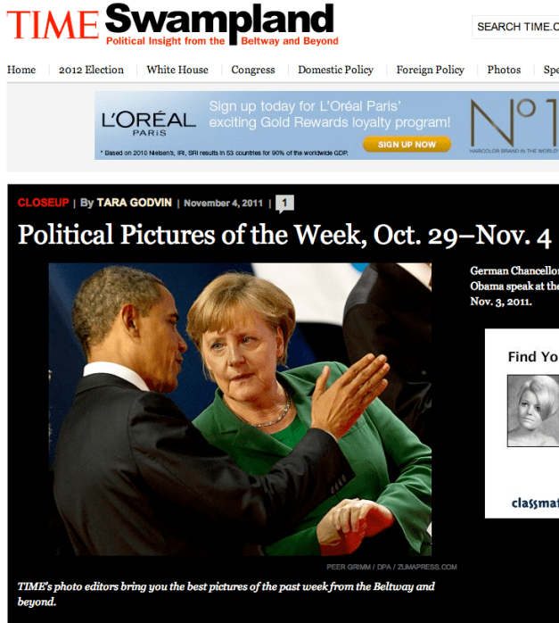Go to the 2012 Election section

click(91, 70)
